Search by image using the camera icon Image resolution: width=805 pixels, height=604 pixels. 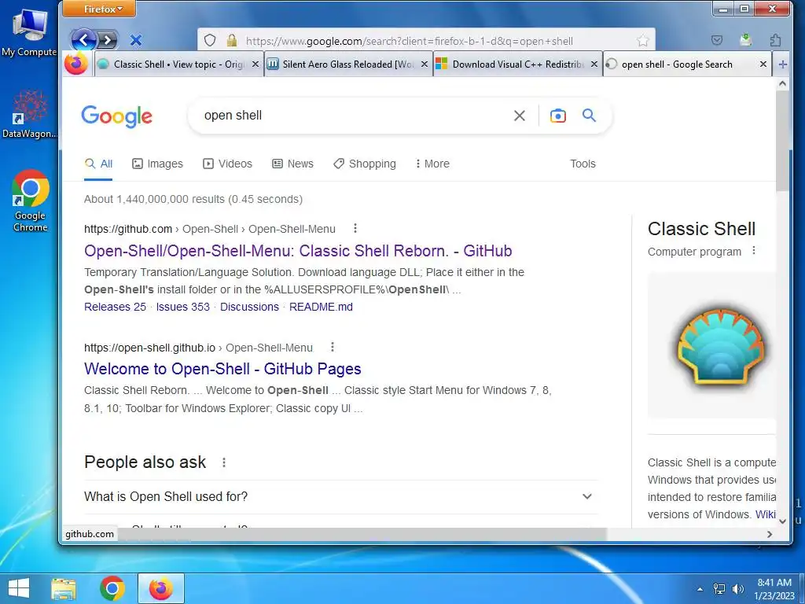(558, 116)
